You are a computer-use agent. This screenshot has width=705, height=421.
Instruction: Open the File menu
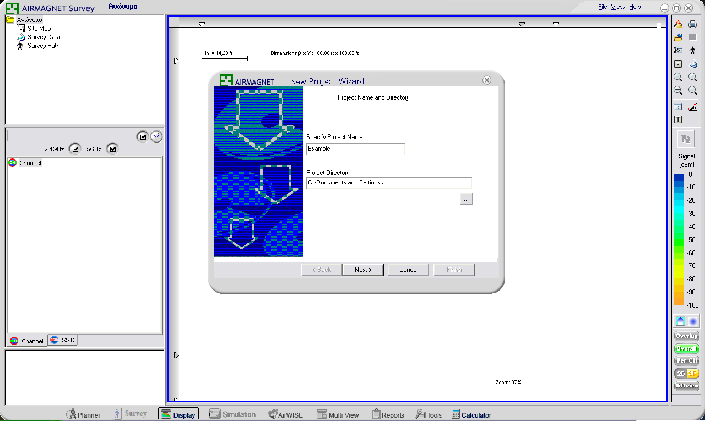(x=603, y=7)
